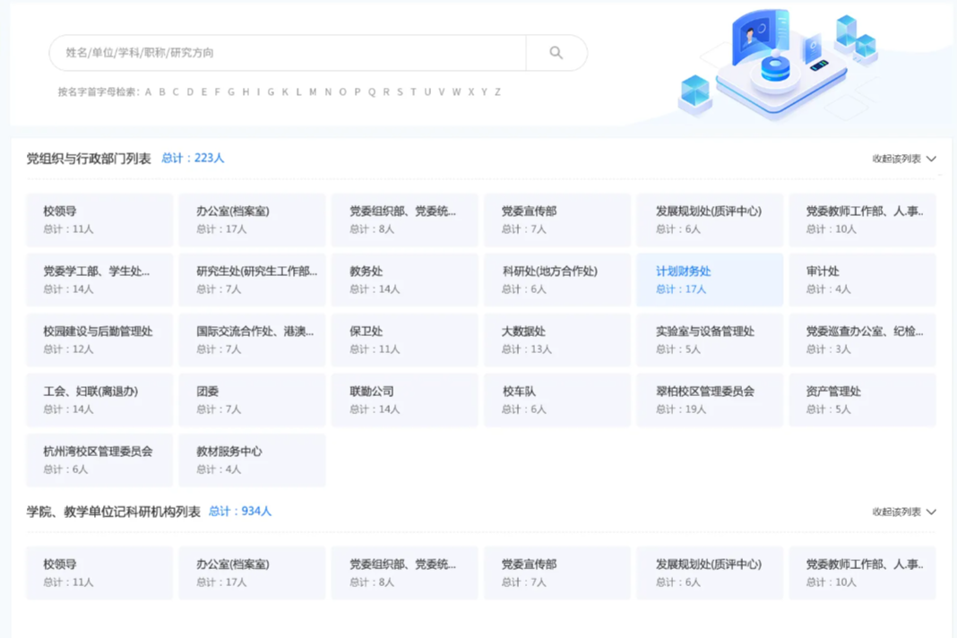Filter names by letter M
The image size is (957, 638).
(313, 91)
